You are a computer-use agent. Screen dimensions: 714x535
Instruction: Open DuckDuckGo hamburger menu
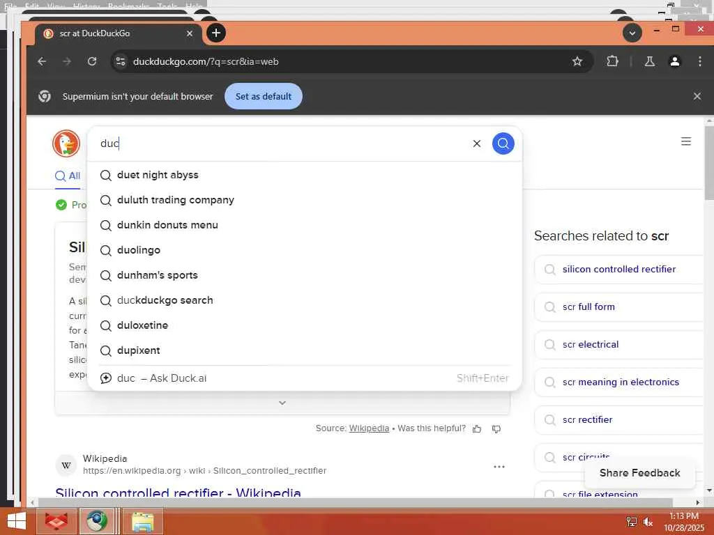coord(686,141)
